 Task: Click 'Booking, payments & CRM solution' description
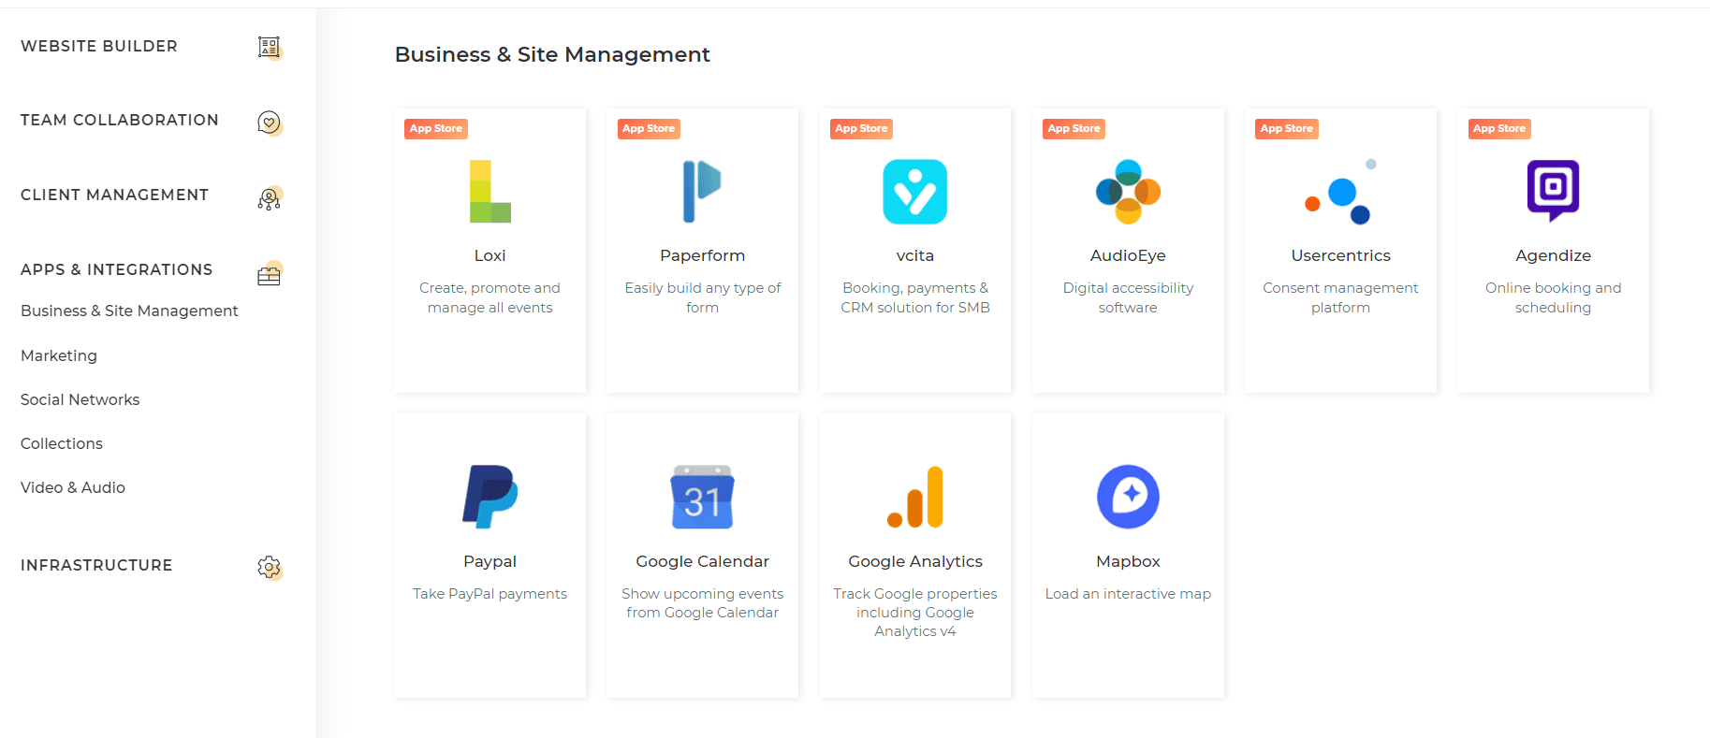915,297
